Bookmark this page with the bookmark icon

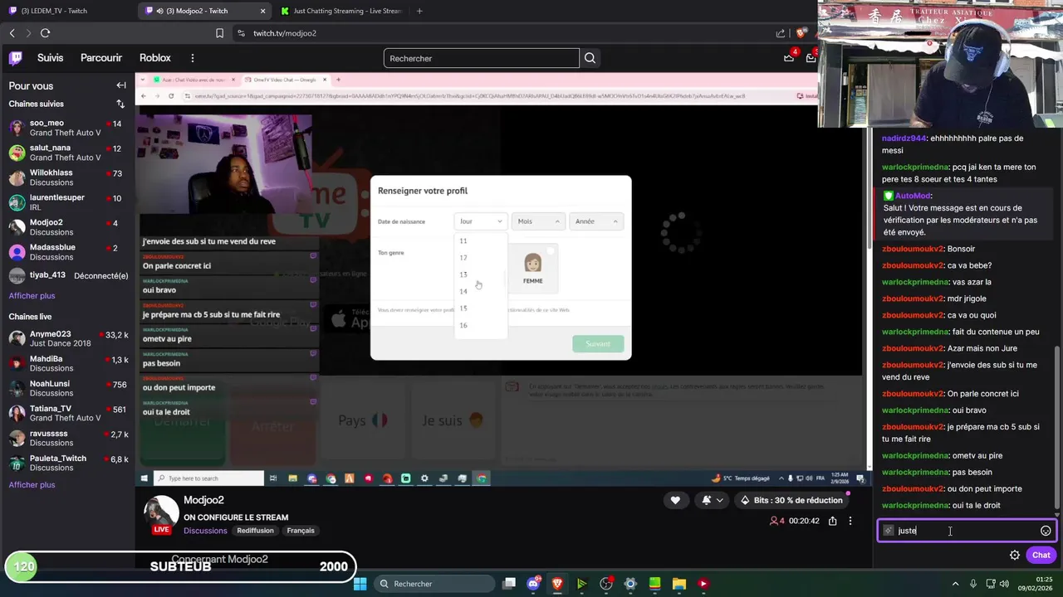point(219,33)
